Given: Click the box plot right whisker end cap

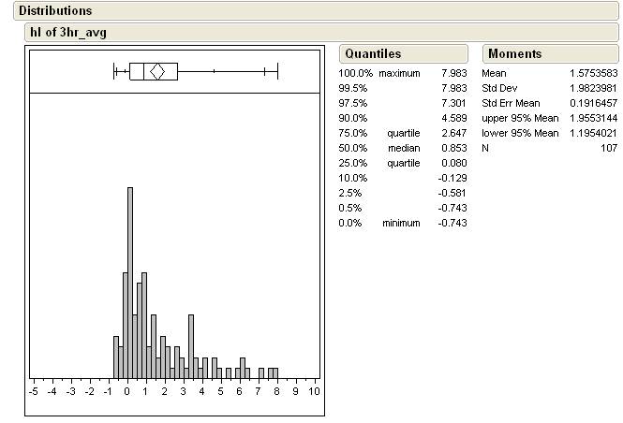Looking at the screenshot, I should (x=278, y=71).
